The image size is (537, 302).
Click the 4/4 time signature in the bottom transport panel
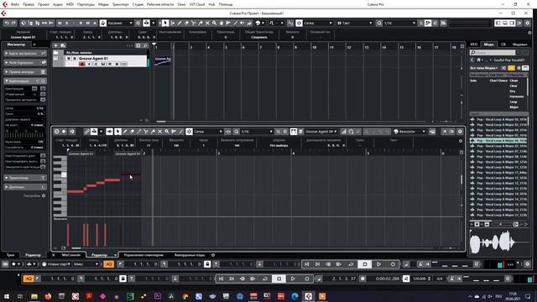(440, 279)
